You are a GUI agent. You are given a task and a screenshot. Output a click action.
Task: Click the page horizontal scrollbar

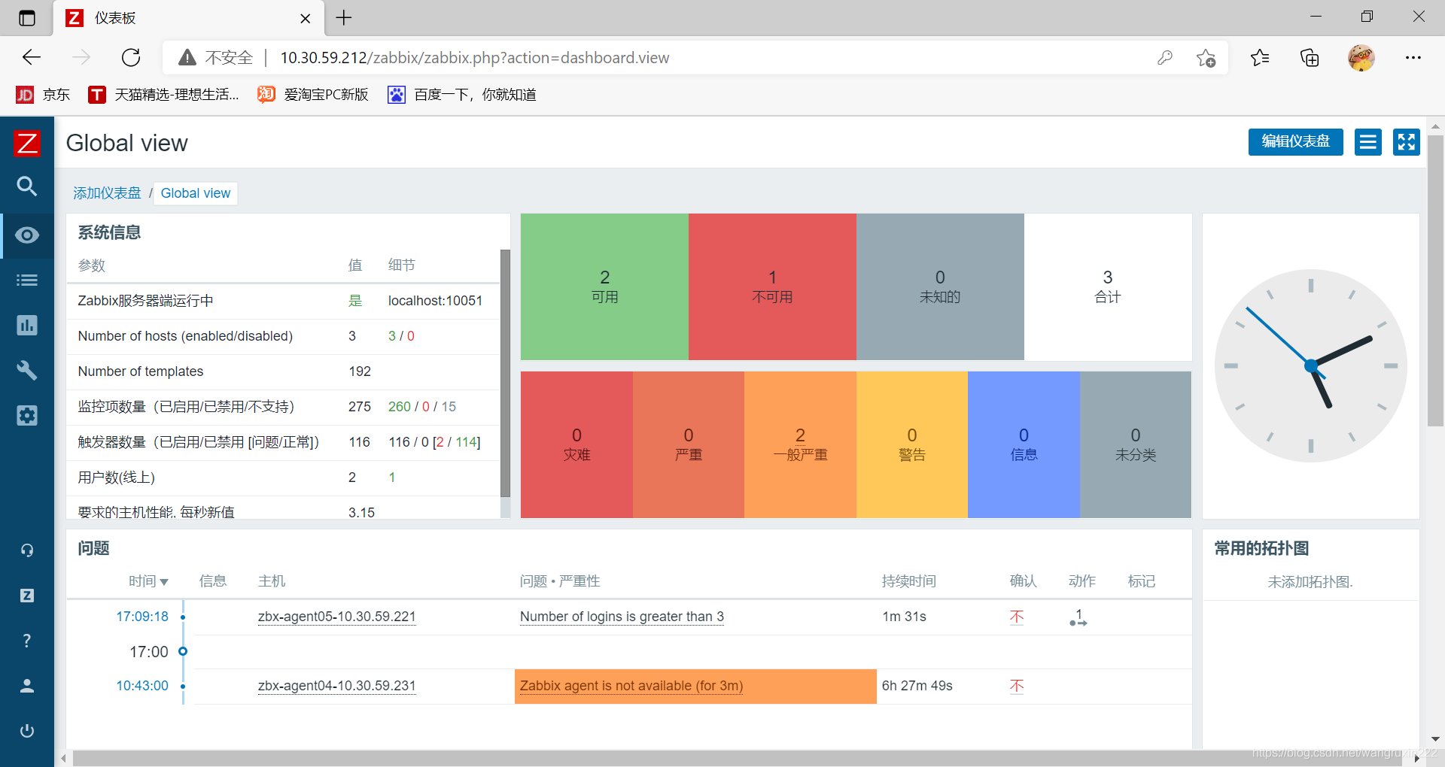click(738, 759)
